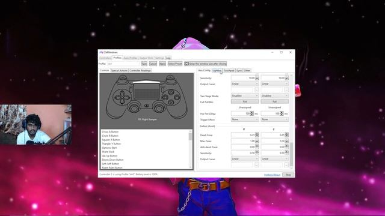This screenshot has width=385, height=216.
Task: Switch to the Output Slots tab
Action: point(146,58)
